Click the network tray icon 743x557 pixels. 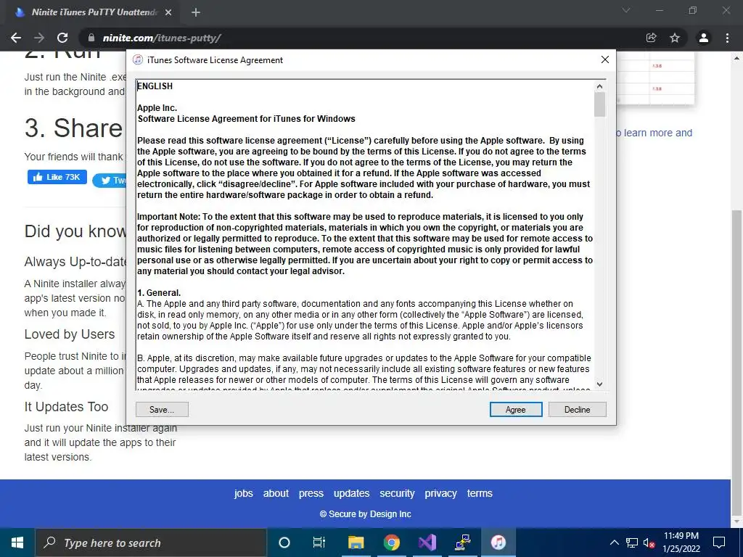tap(632, 542)
